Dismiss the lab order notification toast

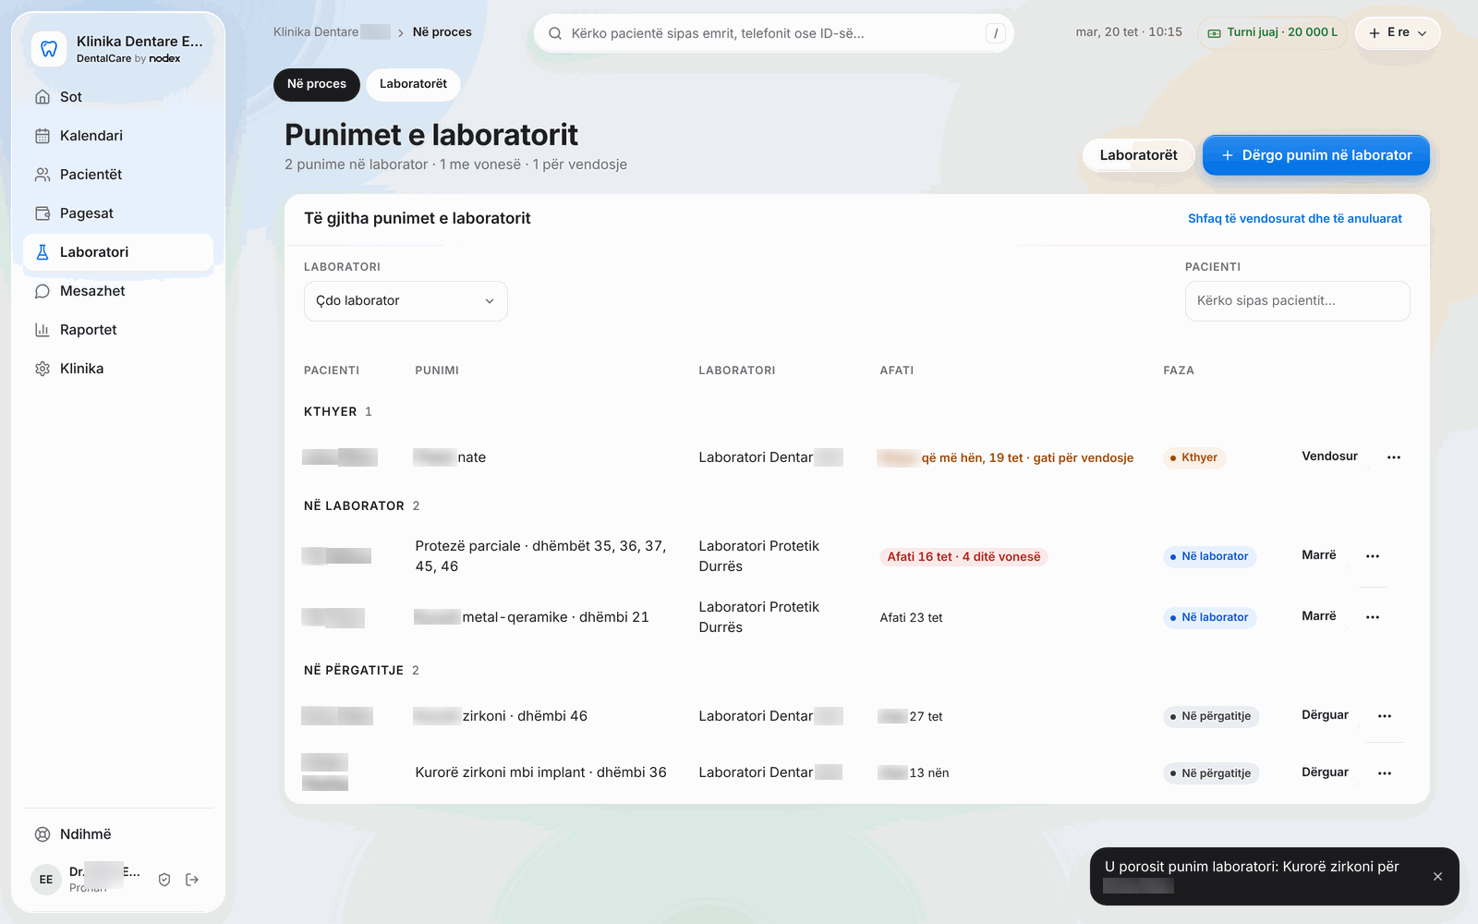click(x=1437, y=877)
